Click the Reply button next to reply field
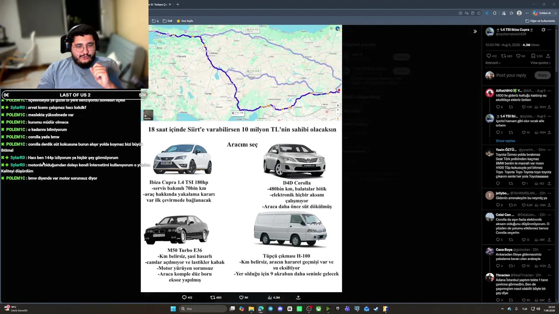Image resolution: width=559 pixels, height=314 pixels. (542, 75)
